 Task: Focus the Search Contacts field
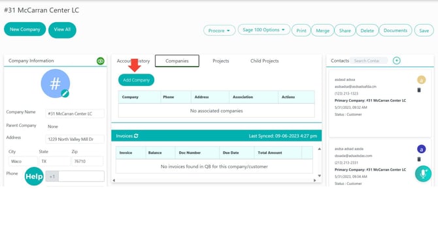[369, 61]
